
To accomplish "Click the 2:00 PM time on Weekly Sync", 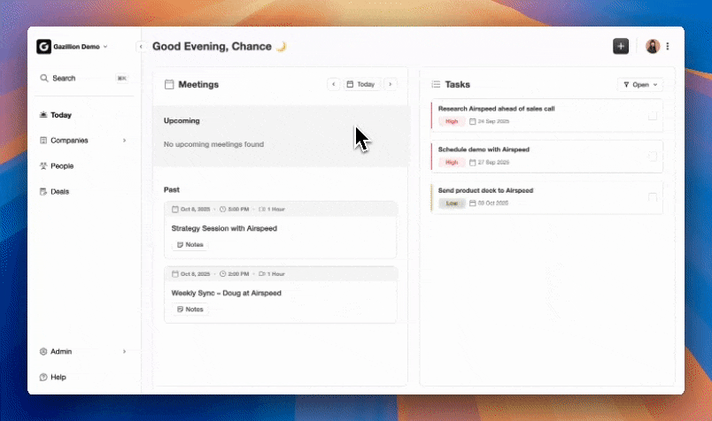I will 235,274.
